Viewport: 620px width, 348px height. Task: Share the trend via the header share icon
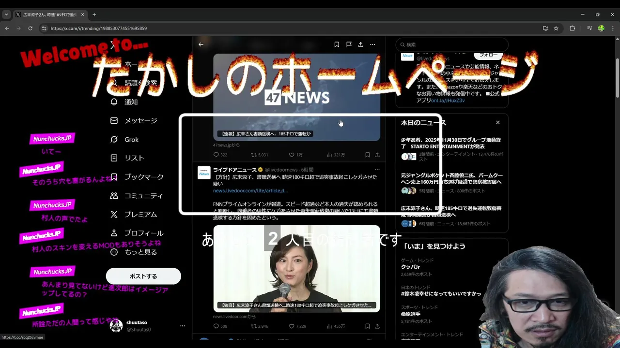[x=361, y=44]
